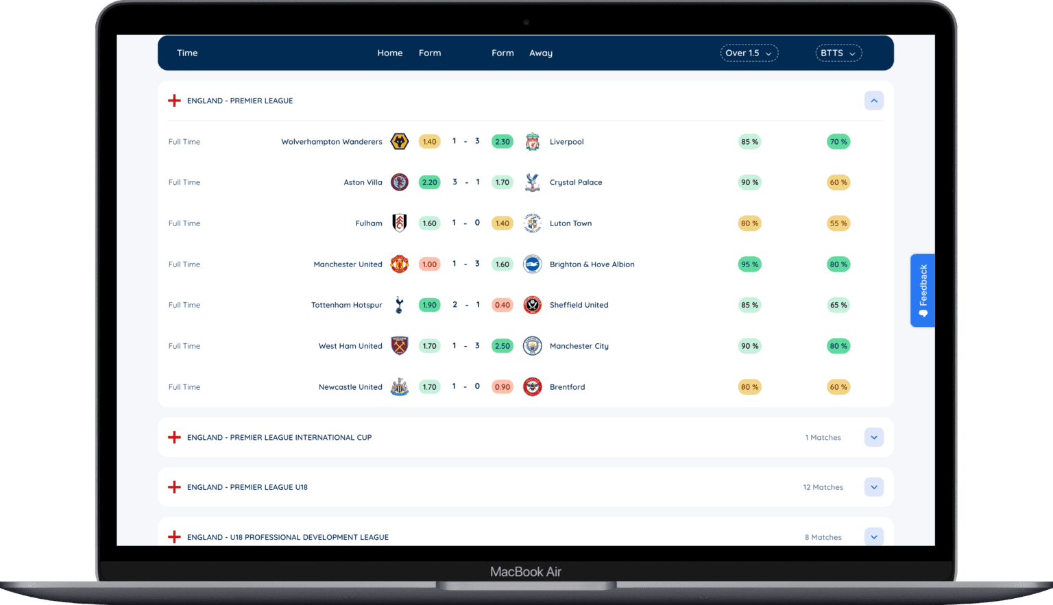Click the Wolverhampton Wanderers club crest
Viewport: 1053px width, 605px height.
click(x=400, y=141)
